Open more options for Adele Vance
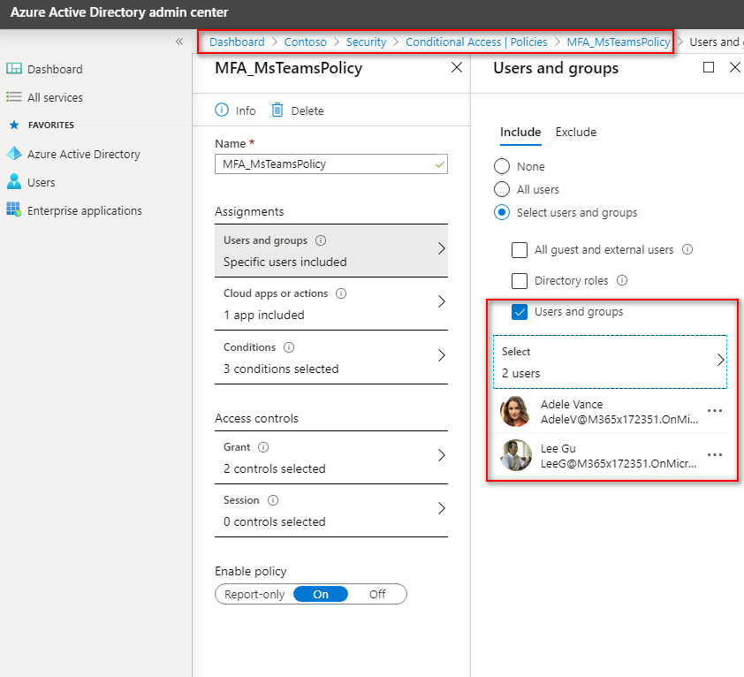The image size is (744, 677). click(715, 411)
